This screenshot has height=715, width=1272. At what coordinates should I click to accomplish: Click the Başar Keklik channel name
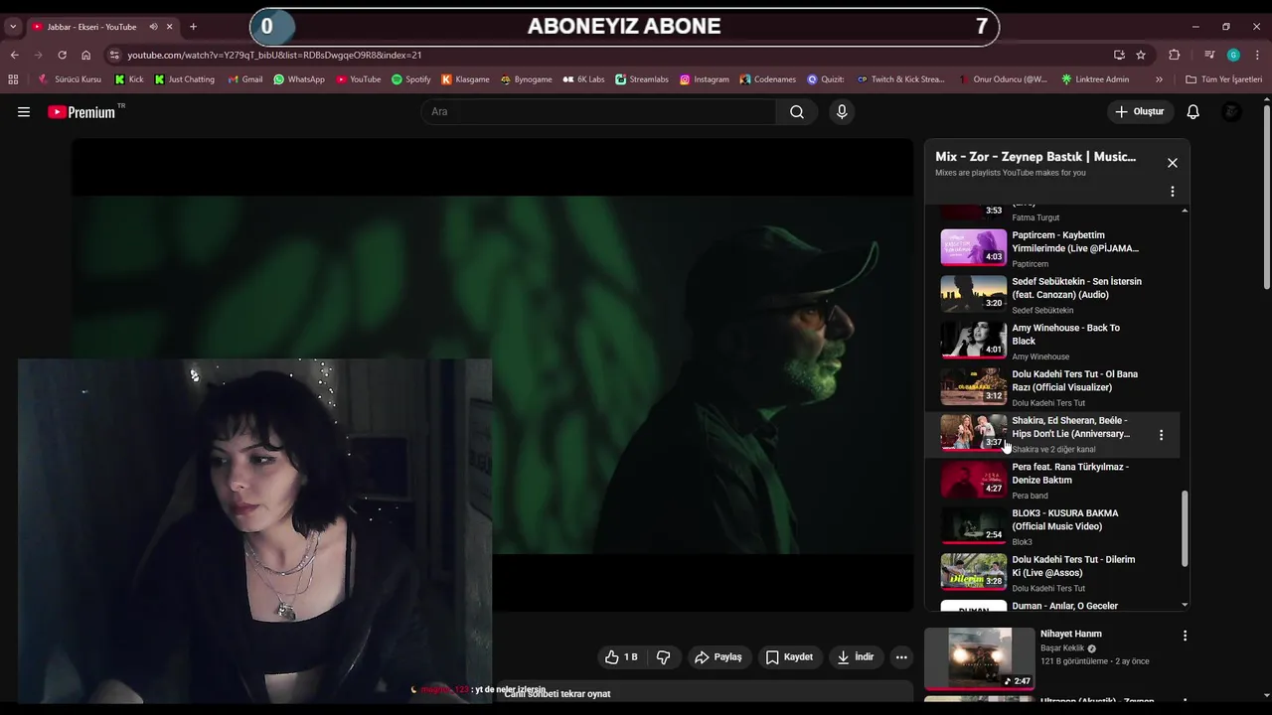click(x=1062, y=648)
